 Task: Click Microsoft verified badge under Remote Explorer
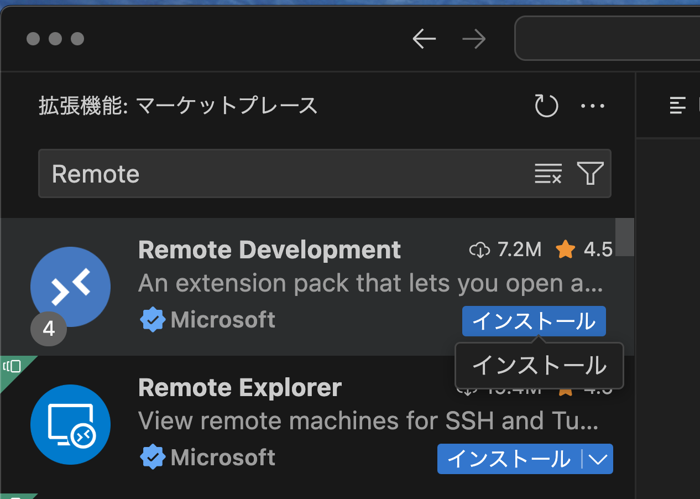click(x=153, y=458)
